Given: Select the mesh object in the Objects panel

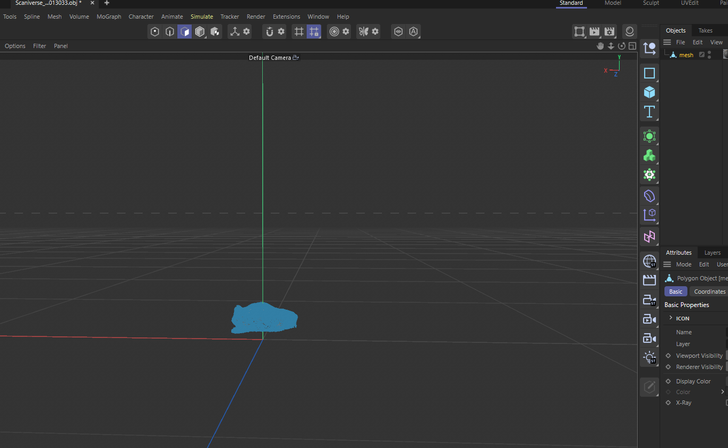Looking at the screenshot, I should pos(686,54).
